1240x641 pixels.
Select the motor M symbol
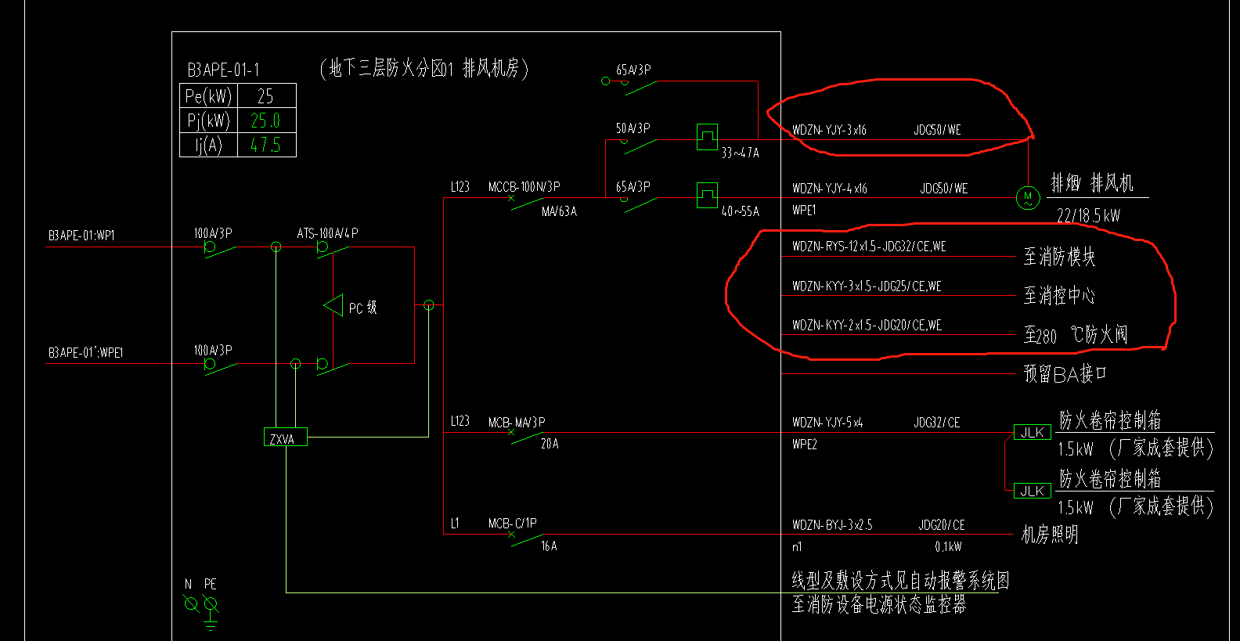pyautogui.click(x=1028, y=198)
